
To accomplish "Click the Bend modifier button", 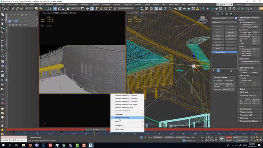I will [218, 49].
